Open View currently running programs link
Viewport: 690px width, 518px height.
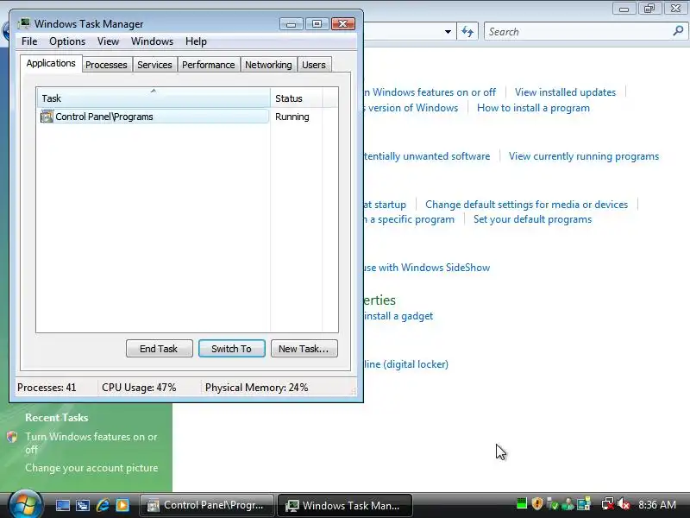click(584, 156)
